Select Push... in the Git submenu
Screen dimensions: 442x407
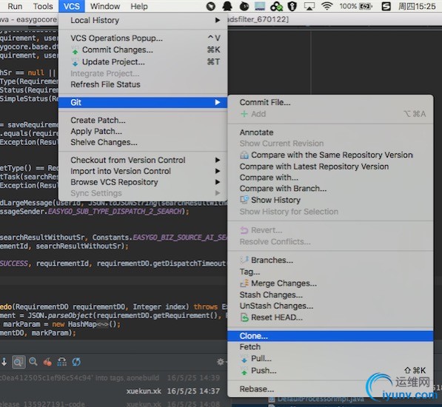pyautogui.click(x=330, y=371)
